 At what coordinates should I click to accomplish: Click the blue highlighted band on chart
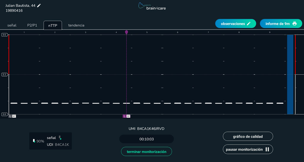pyautogui.click(x=290, y=74)
